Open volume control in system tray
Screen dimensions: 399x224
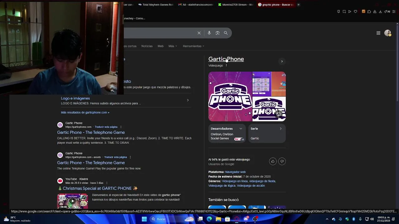click(372, 219)
